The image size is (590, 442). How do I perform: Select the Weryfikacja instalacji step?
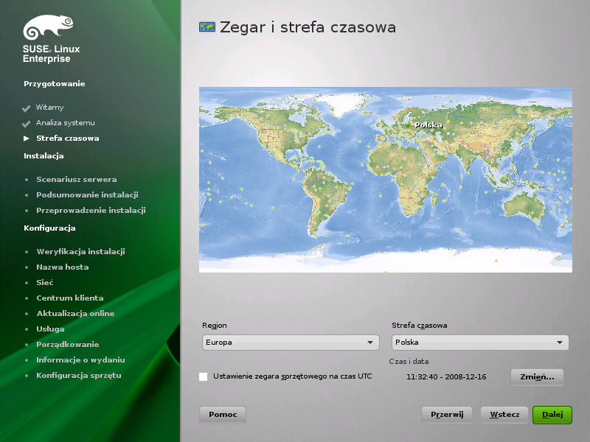tap(81, 252)
